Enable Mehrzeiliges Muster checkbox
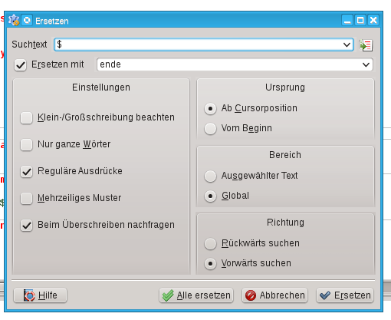The height and width of the screenshot is (320, 391). pos(26,198)
